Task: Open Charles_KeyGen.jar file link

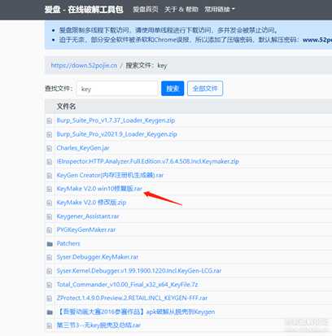Action: click(x=83, y=148)
